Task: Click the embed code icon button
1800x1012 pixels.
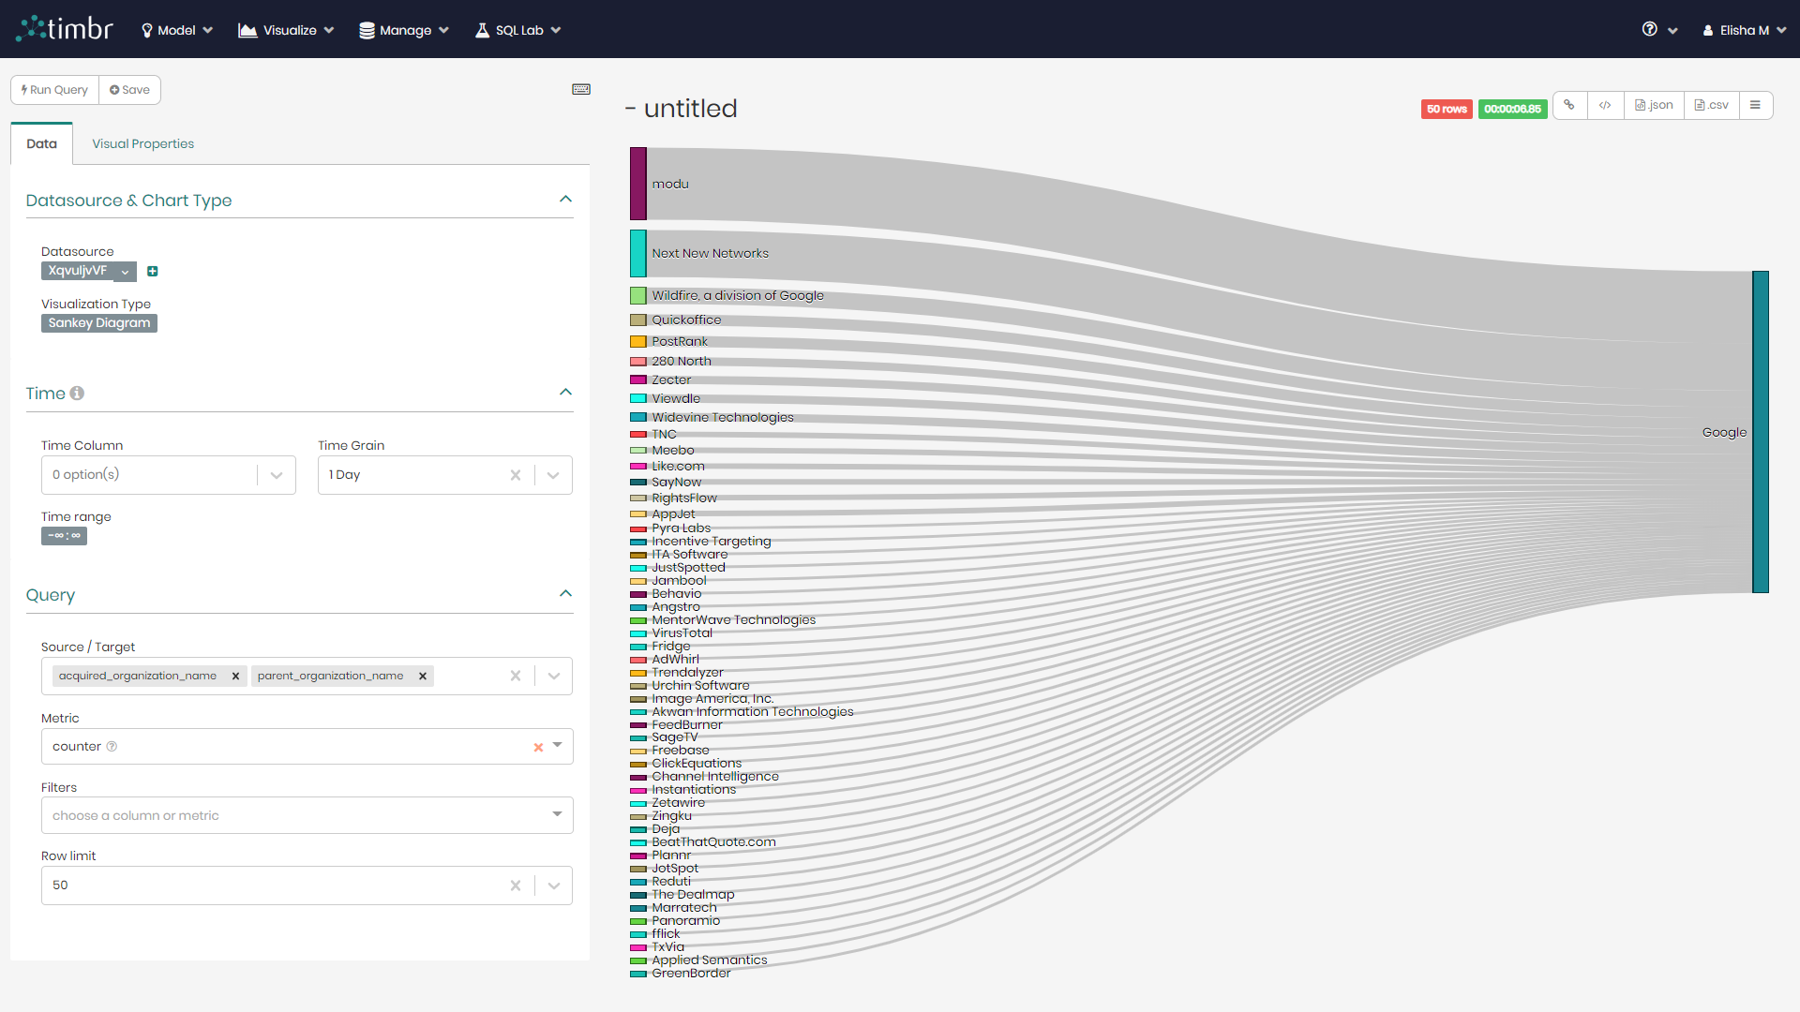Action: pyautogui.click(x=1605, y=105)
